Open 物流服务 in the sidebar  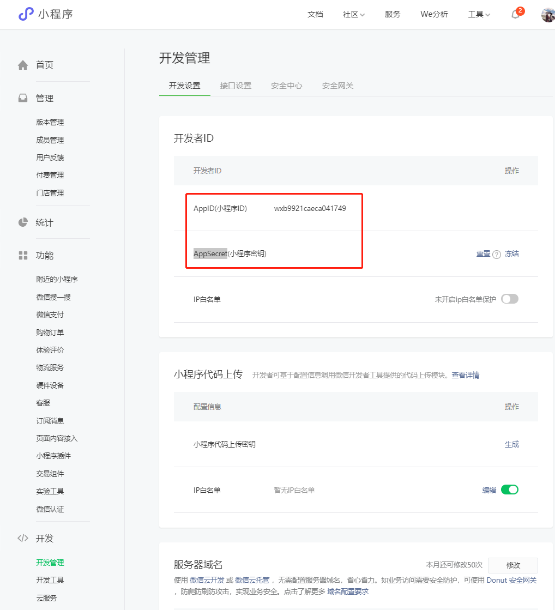click(x=50, y=367)
